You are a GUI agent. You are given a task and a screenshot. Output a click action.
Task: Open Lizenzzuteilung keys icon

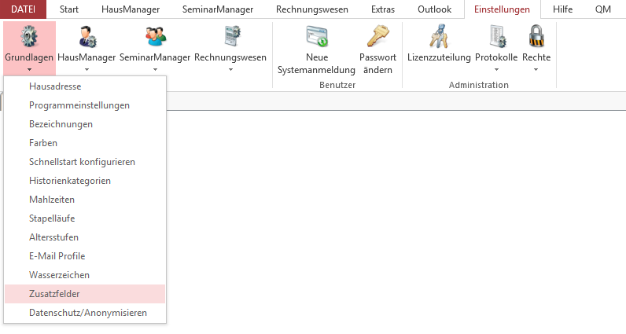tap(439, 37)
